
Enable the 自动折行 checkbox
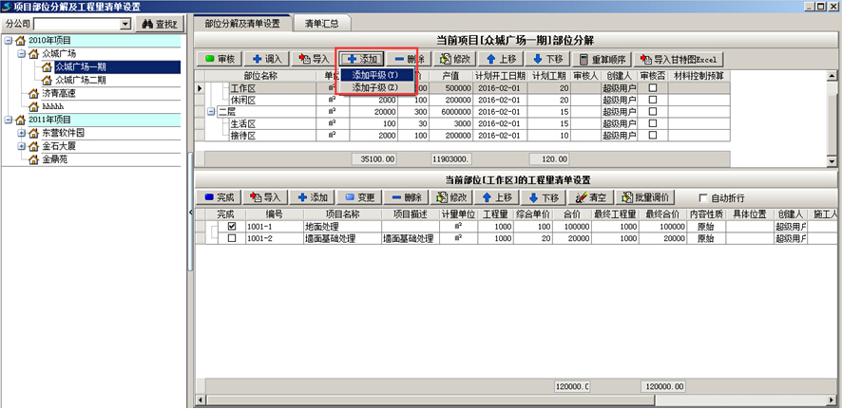704,197
